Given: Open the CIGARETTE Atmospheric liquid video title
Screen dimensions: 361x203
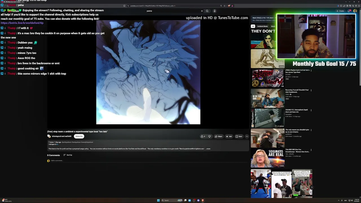Looking at the screenshot, I should tap(297, 111).
